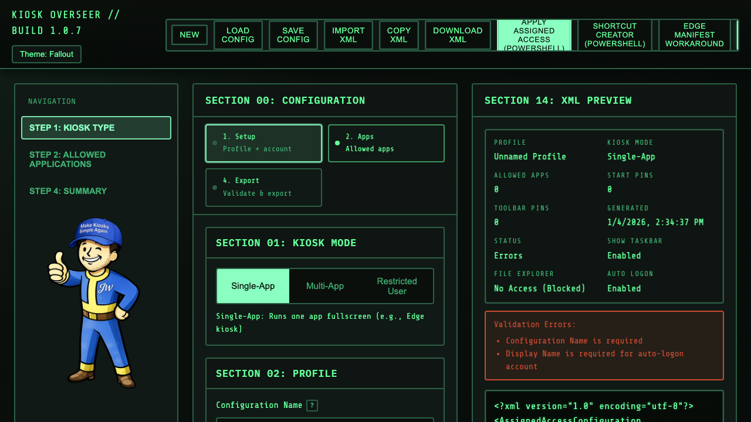Image resolution: width=751 pixels, height=422 pixels.
Task: Select Multi-App kiosk mode
Action: tap(325, 286)
